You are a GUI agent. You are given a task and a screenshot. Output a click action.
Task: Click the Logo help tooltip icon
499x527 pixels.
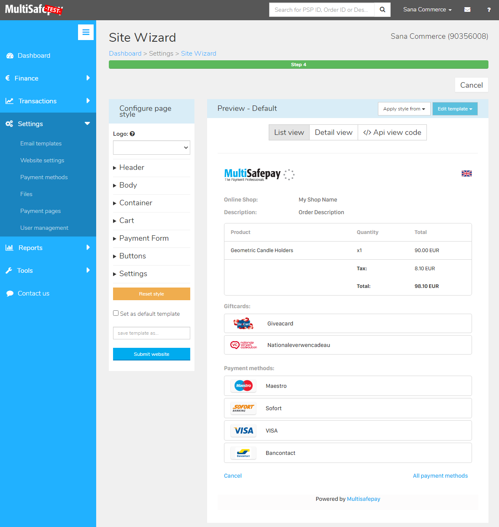click(132, 134)
